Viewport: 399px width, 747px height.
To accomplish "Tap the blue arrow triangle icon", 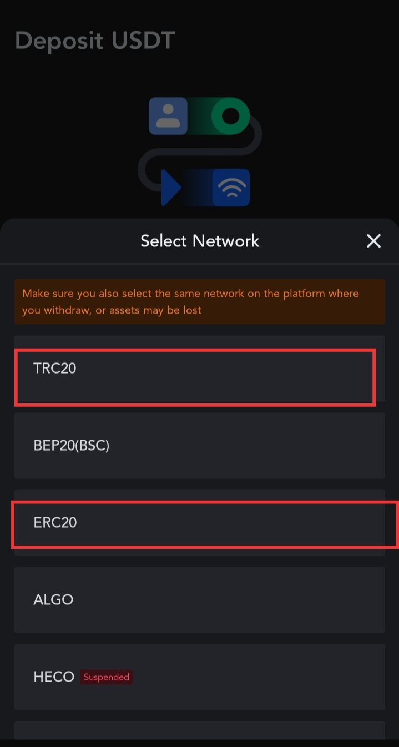I will 171,188.
